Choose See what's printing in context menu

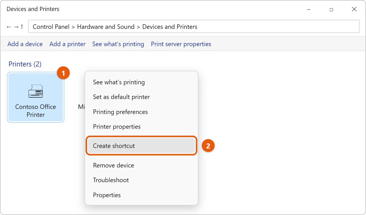point(141,82)
